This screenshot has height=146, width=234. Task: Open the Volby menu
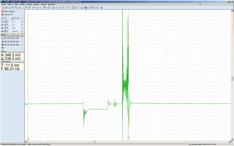(16, 5)
